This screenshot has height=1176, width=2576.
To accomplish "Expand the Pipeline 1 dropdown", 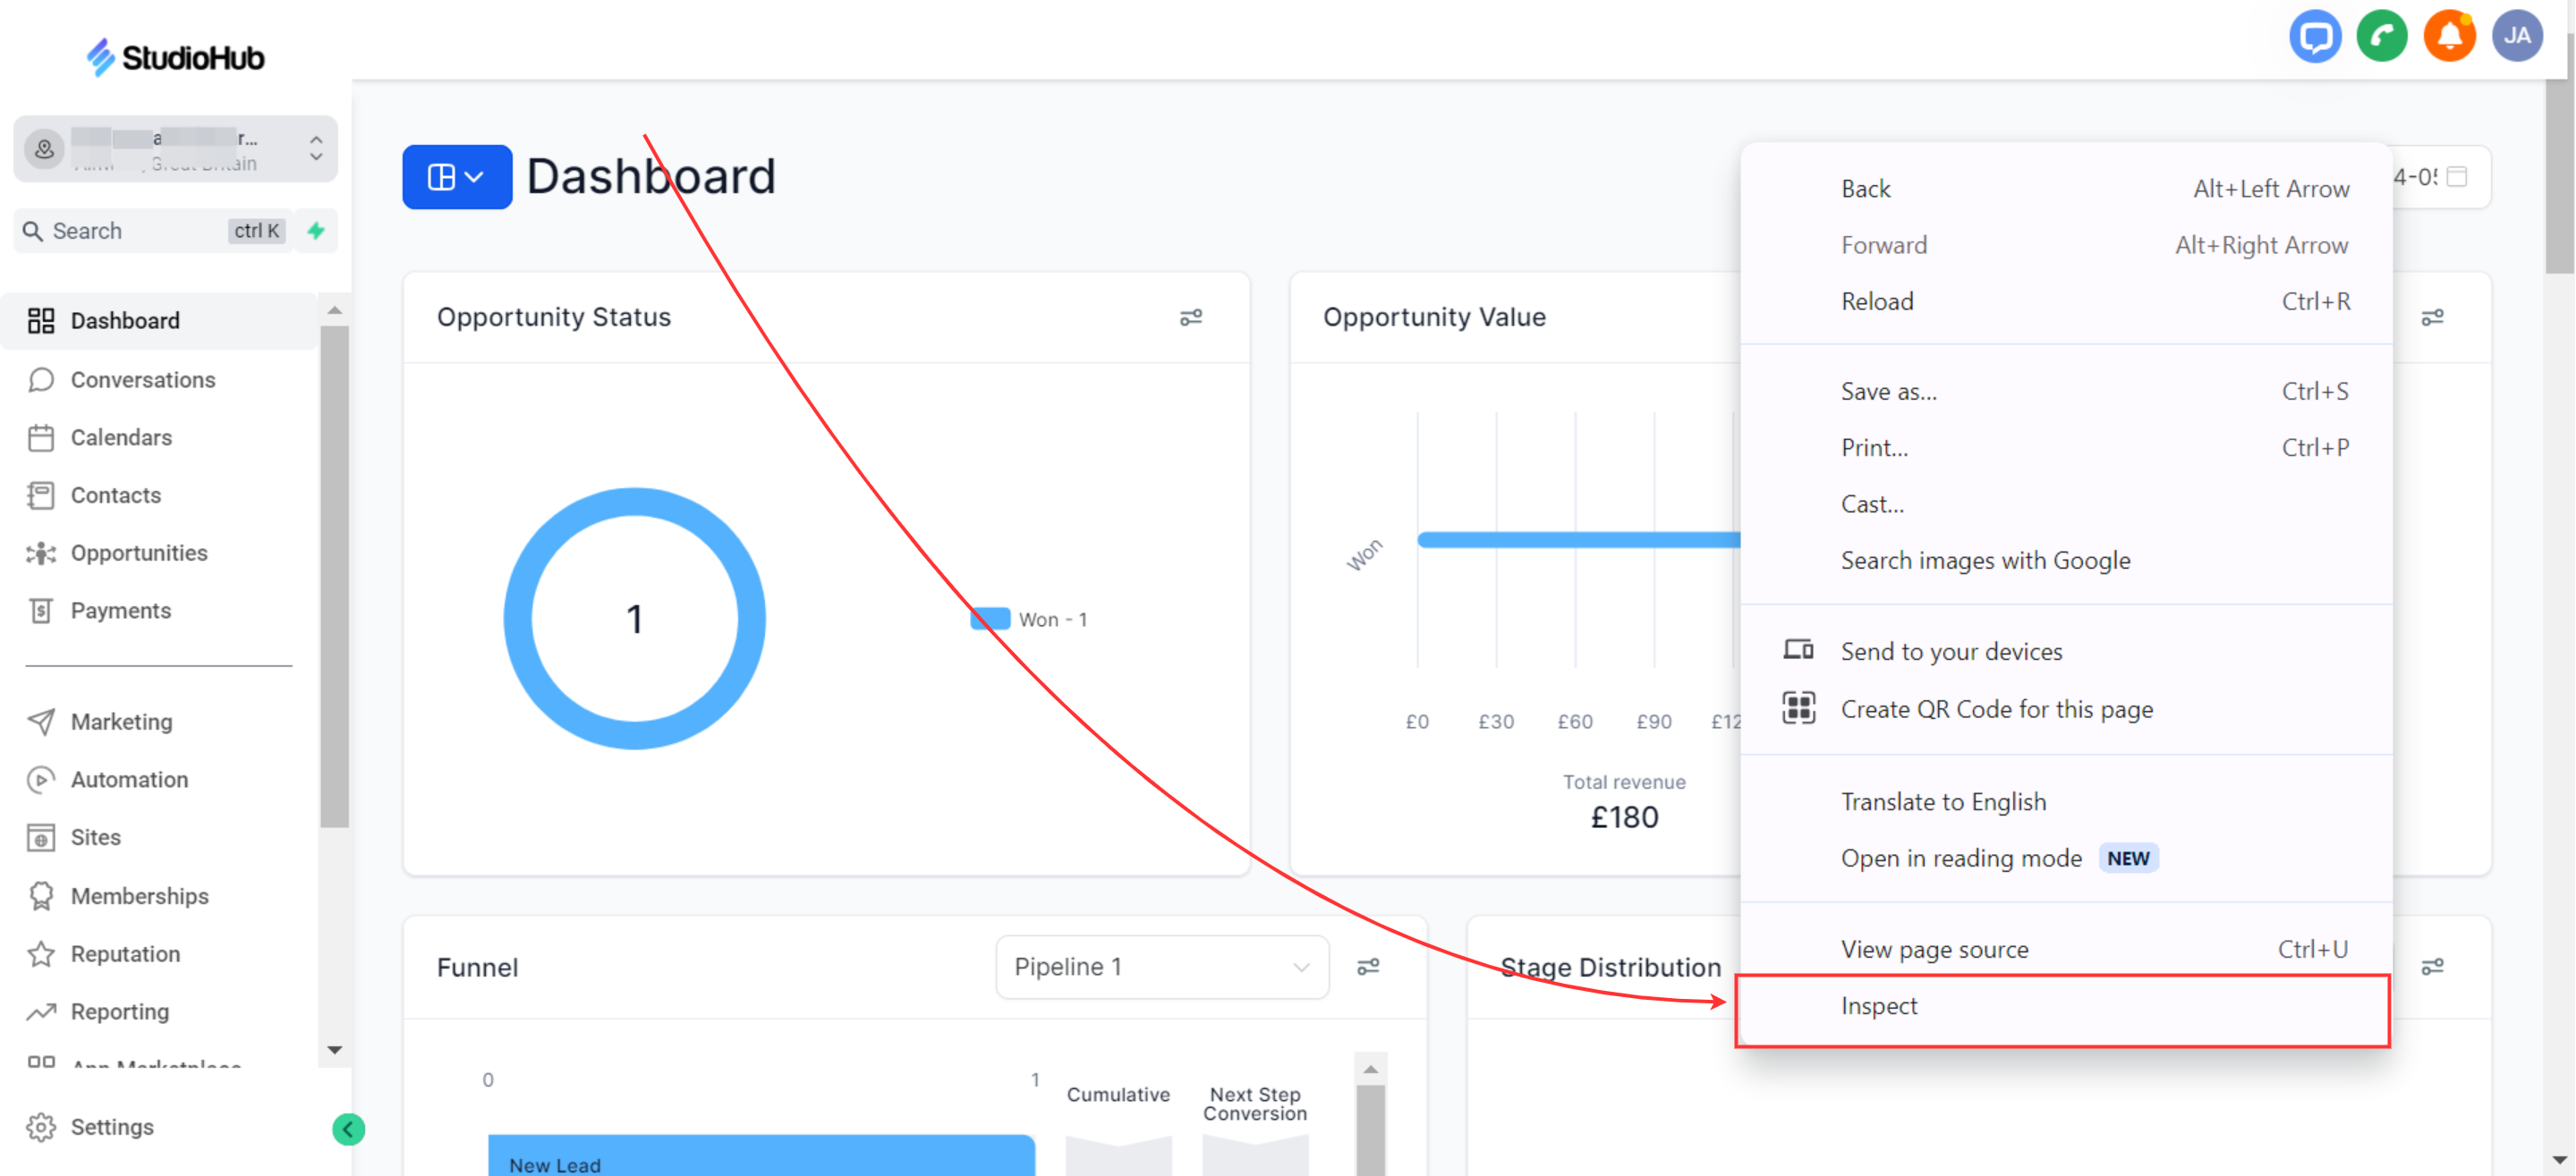I will click(1161, 966).
